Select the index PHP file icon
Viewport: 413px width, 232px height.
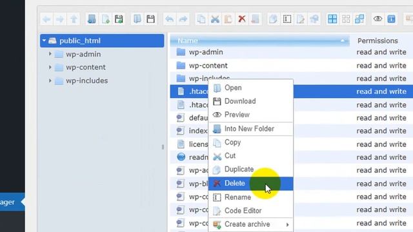click(x=181, y=131)
